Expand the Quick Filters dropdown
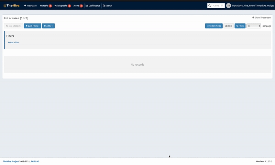Screen dimensions: 275x165 32,26
